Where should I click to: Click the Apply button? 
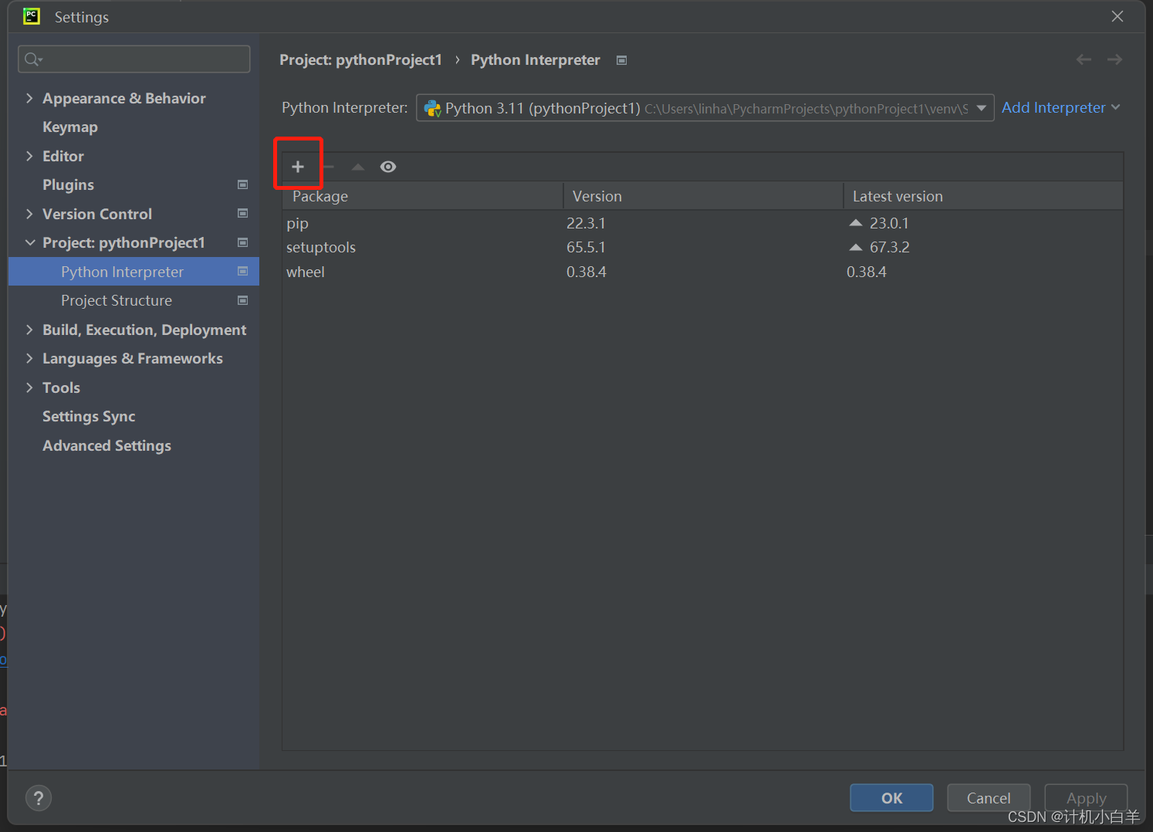coord(1086,798)
